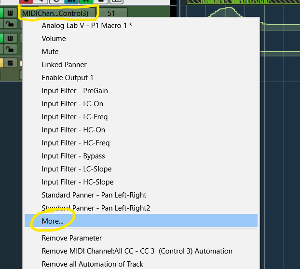Pick Input Filter - PreGain

point(75,91)
